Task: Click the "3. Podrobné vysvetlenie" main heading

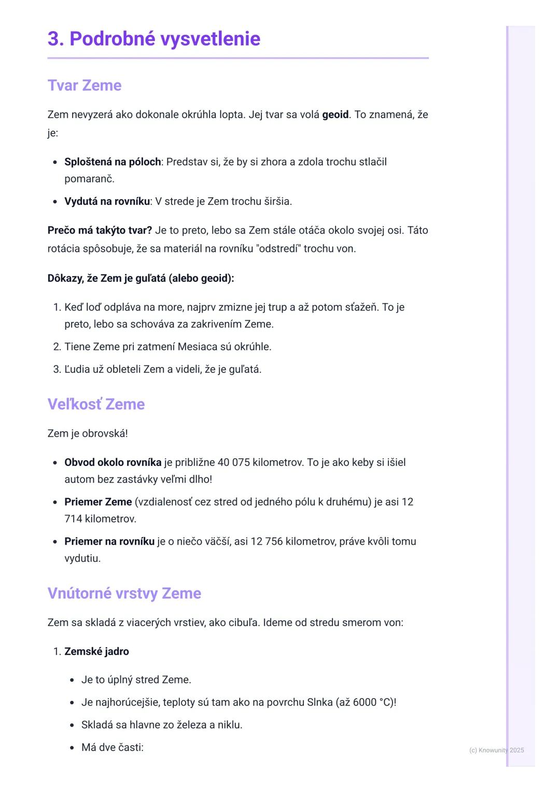Action: click(x=153, y=39)
